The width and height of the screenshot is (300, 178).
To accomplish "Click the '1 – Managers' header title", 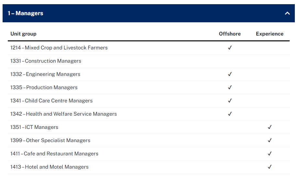I will pyautogui.click(x=26, y=13).
